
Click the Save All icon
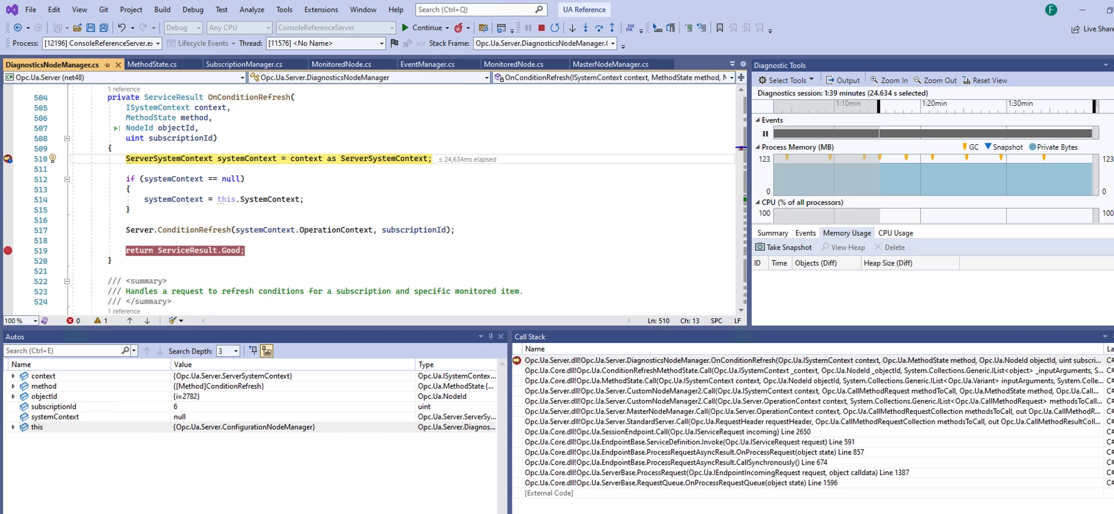click(103, 28)
